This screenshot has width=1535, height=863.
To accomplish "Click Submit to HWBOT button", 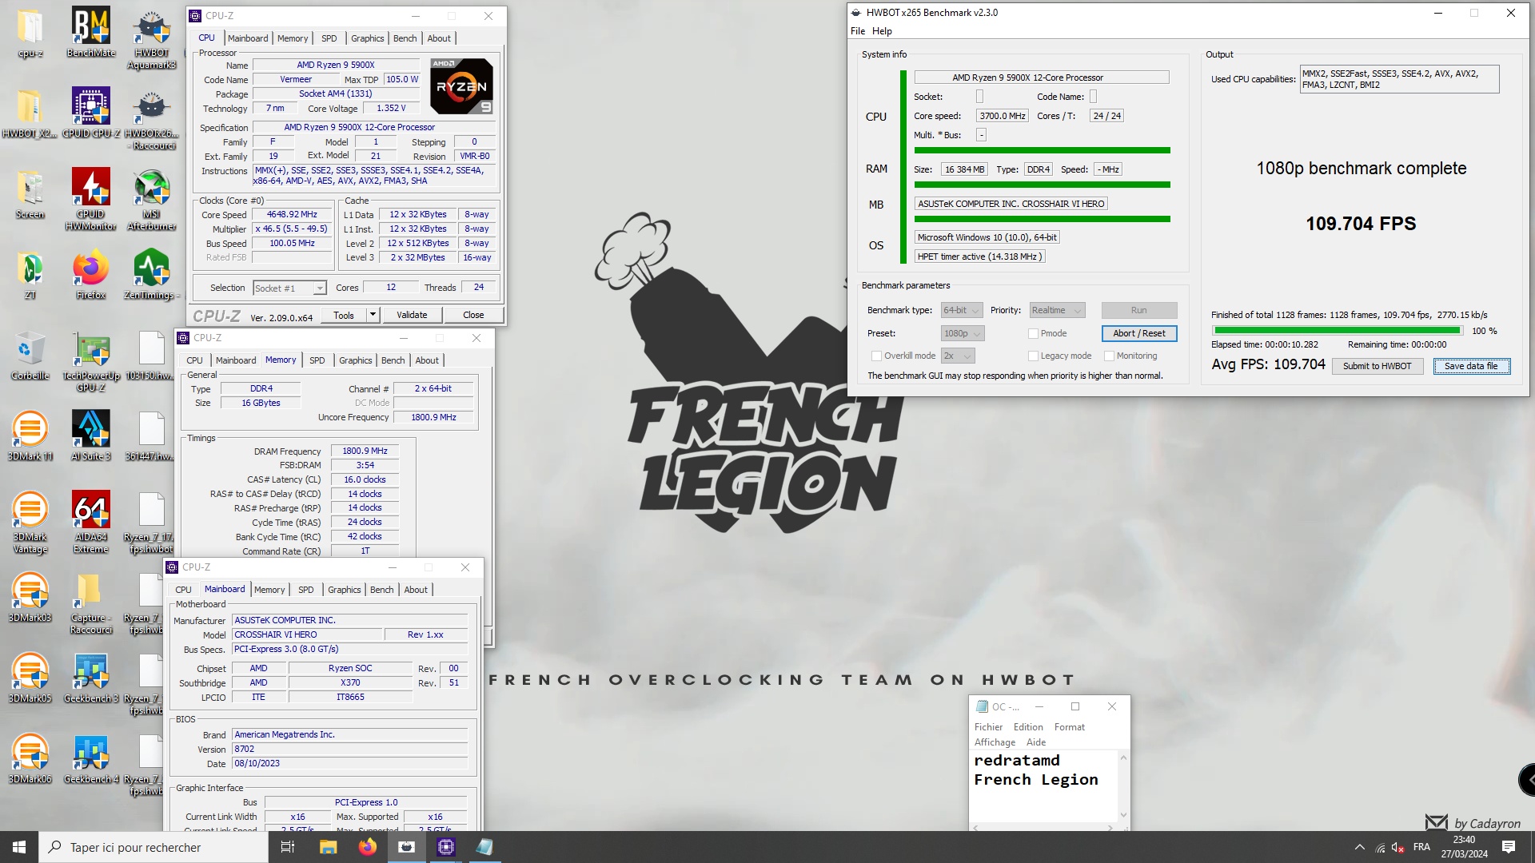I will click(x=1377, y=366).
